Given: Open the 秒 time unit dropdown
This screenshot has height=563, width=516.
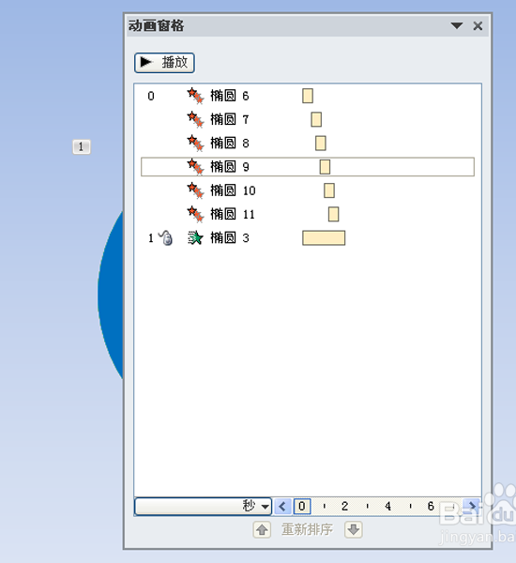Looking at the screenshot, I should pos(204,507).
